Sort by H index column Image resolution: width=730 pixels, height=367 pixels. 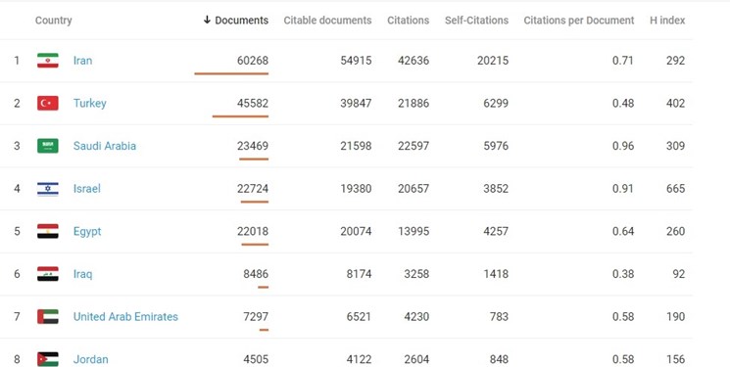point(667,21)
